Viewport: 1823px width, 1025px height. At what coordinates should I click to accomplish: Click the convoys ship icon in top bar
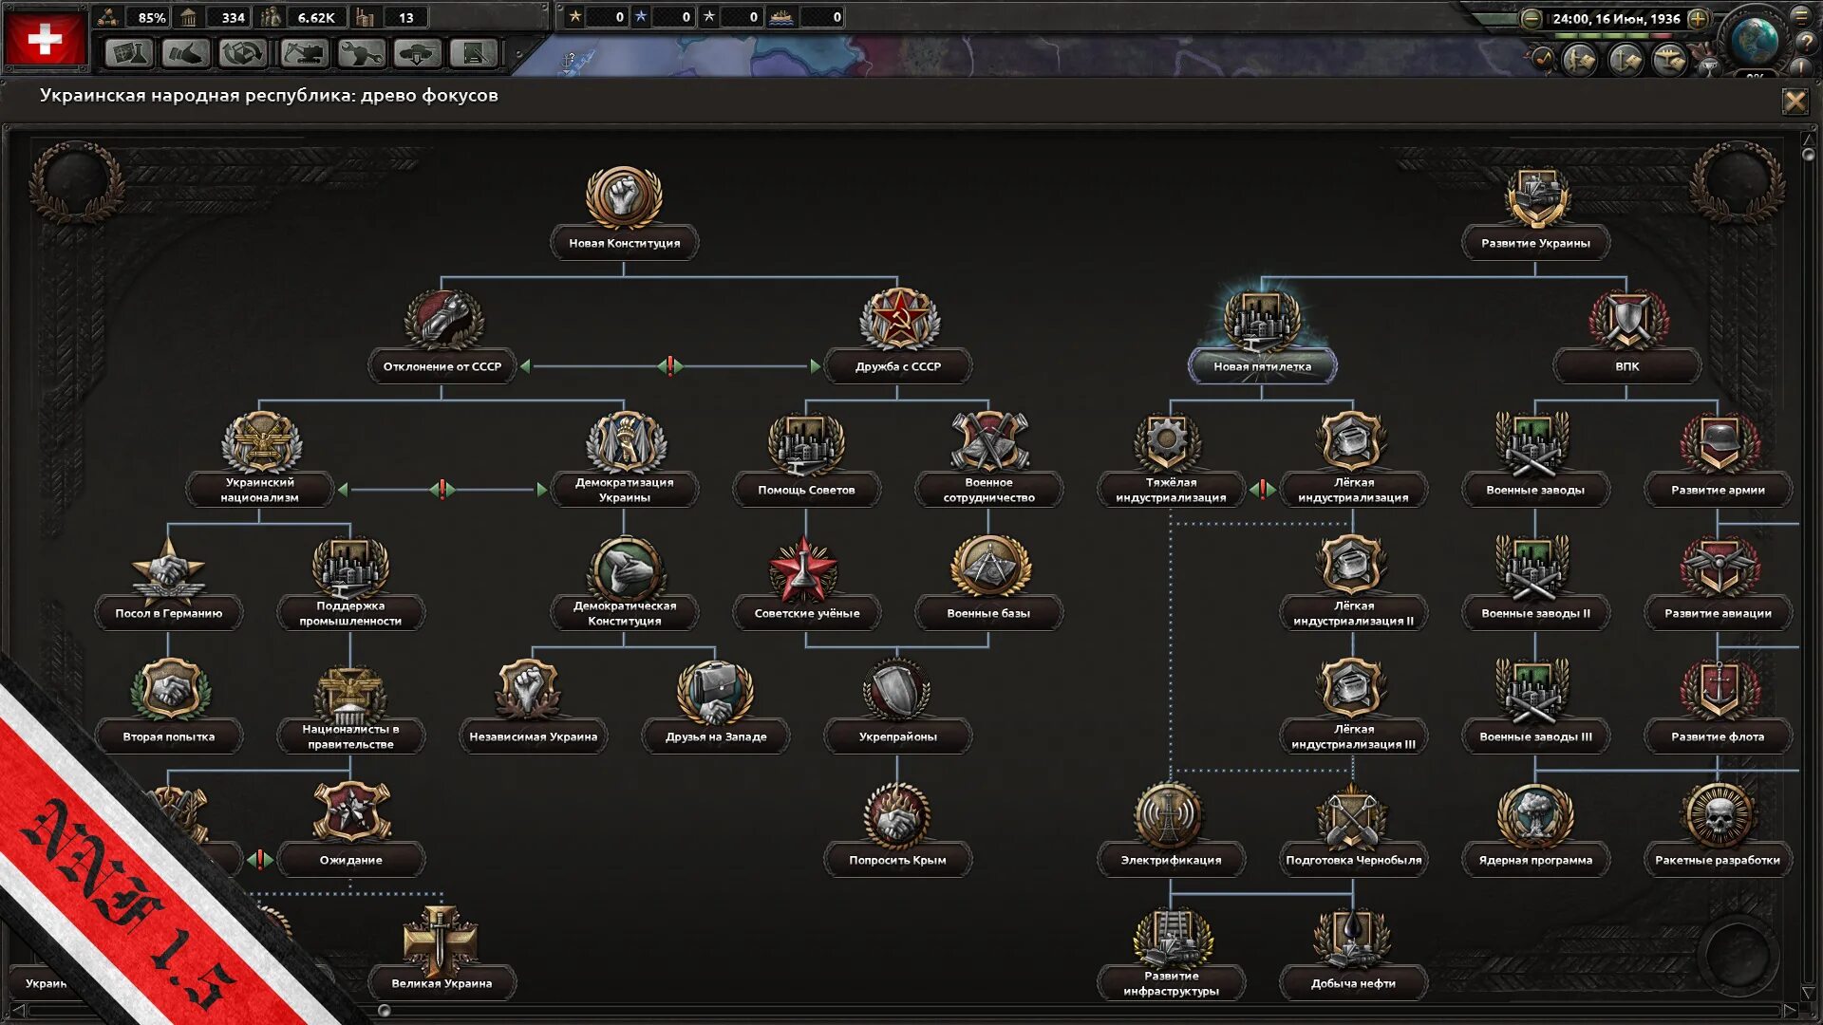[x=780, y=16]
